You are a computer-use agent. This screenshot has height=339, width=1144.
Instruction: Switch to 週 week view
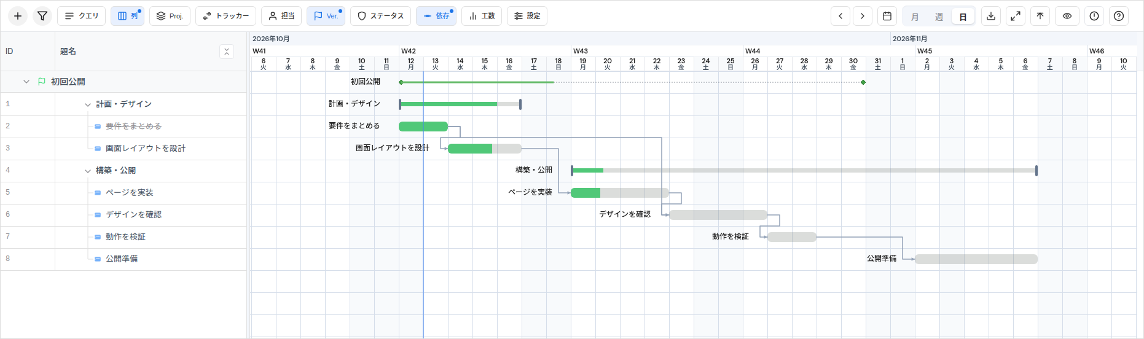coord(939,17)
